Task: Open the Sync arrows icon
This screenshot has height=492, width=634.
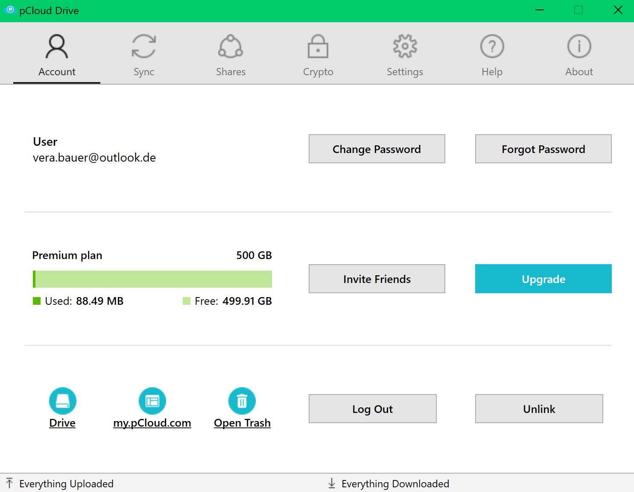Action: point(144,46)
